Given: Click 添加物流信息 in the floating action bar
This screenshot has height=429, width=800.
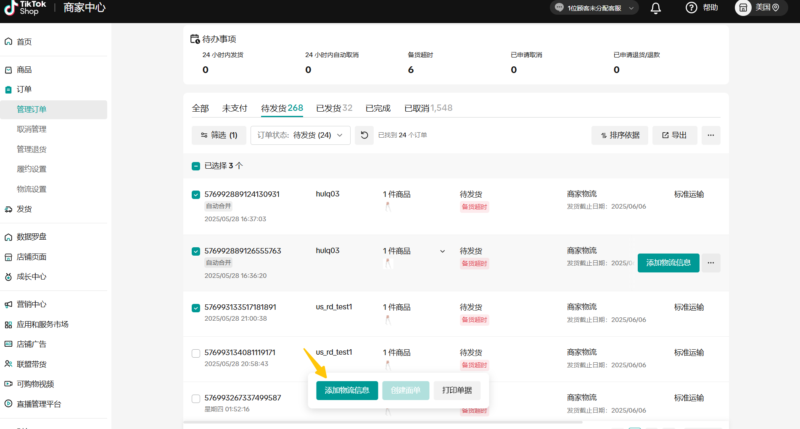Looking at the screenshot, I should 347,390.
